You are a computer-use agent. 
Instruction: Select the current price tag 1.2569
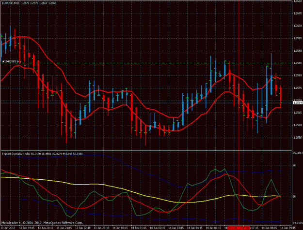coord(298,103)
